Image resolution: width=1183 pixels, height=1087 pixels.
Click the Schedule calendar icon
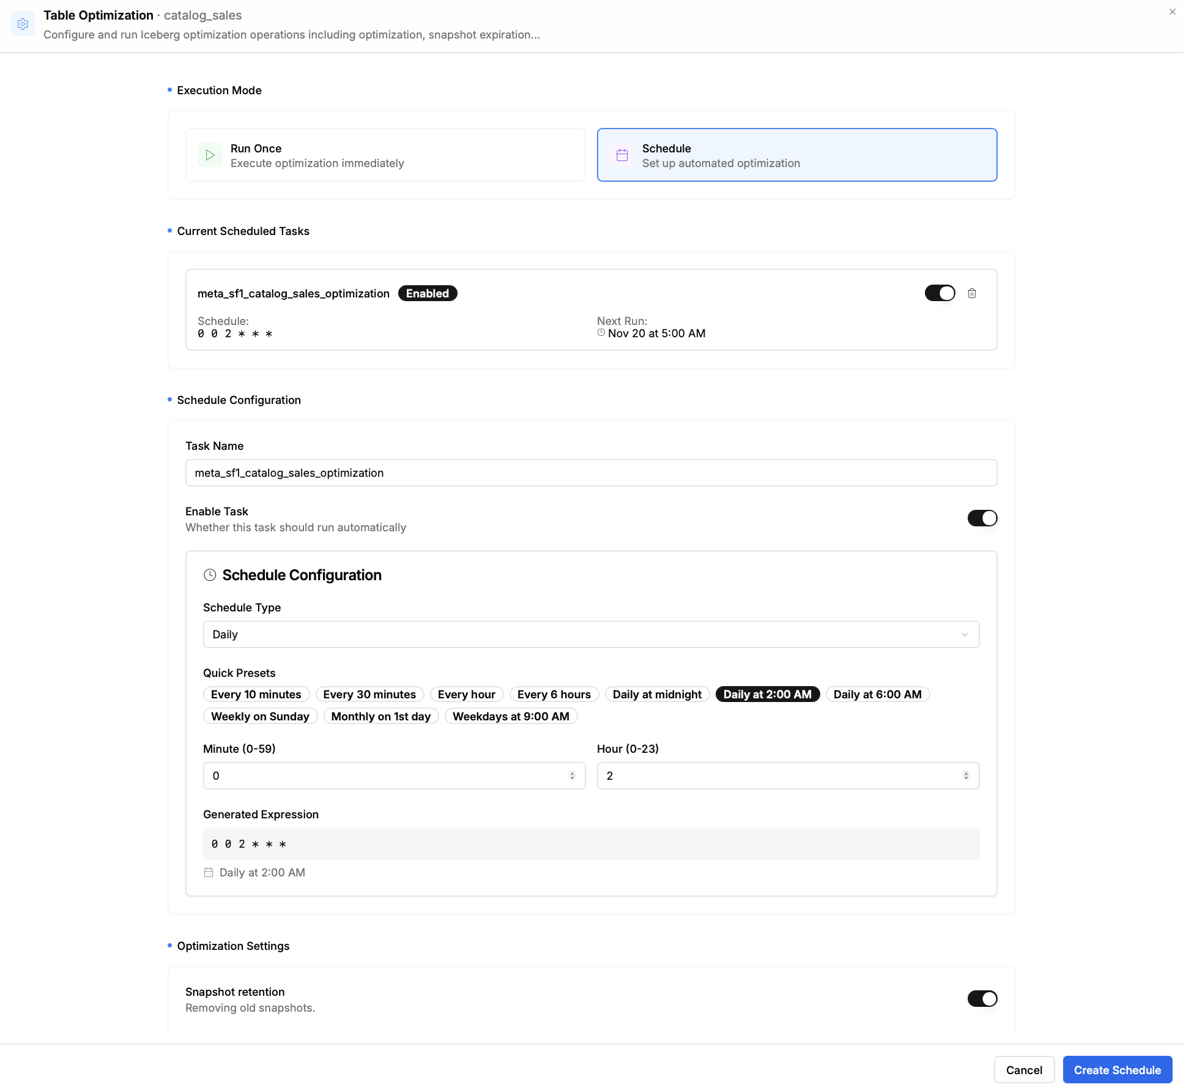622,155
